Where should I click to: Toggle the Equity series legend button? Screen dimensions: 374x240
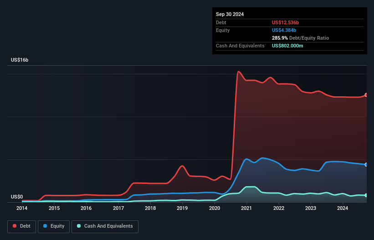pyautogui.click(x=54, y=226)
